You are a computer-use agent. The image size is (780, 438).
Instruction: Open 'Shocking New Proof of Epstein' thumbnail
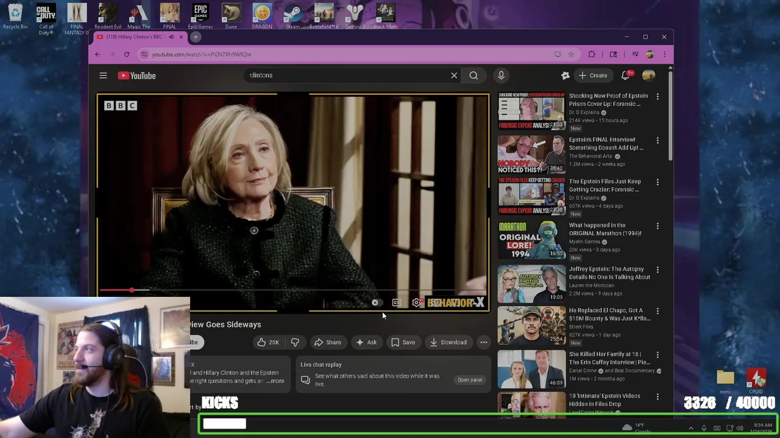coord(531,111)
